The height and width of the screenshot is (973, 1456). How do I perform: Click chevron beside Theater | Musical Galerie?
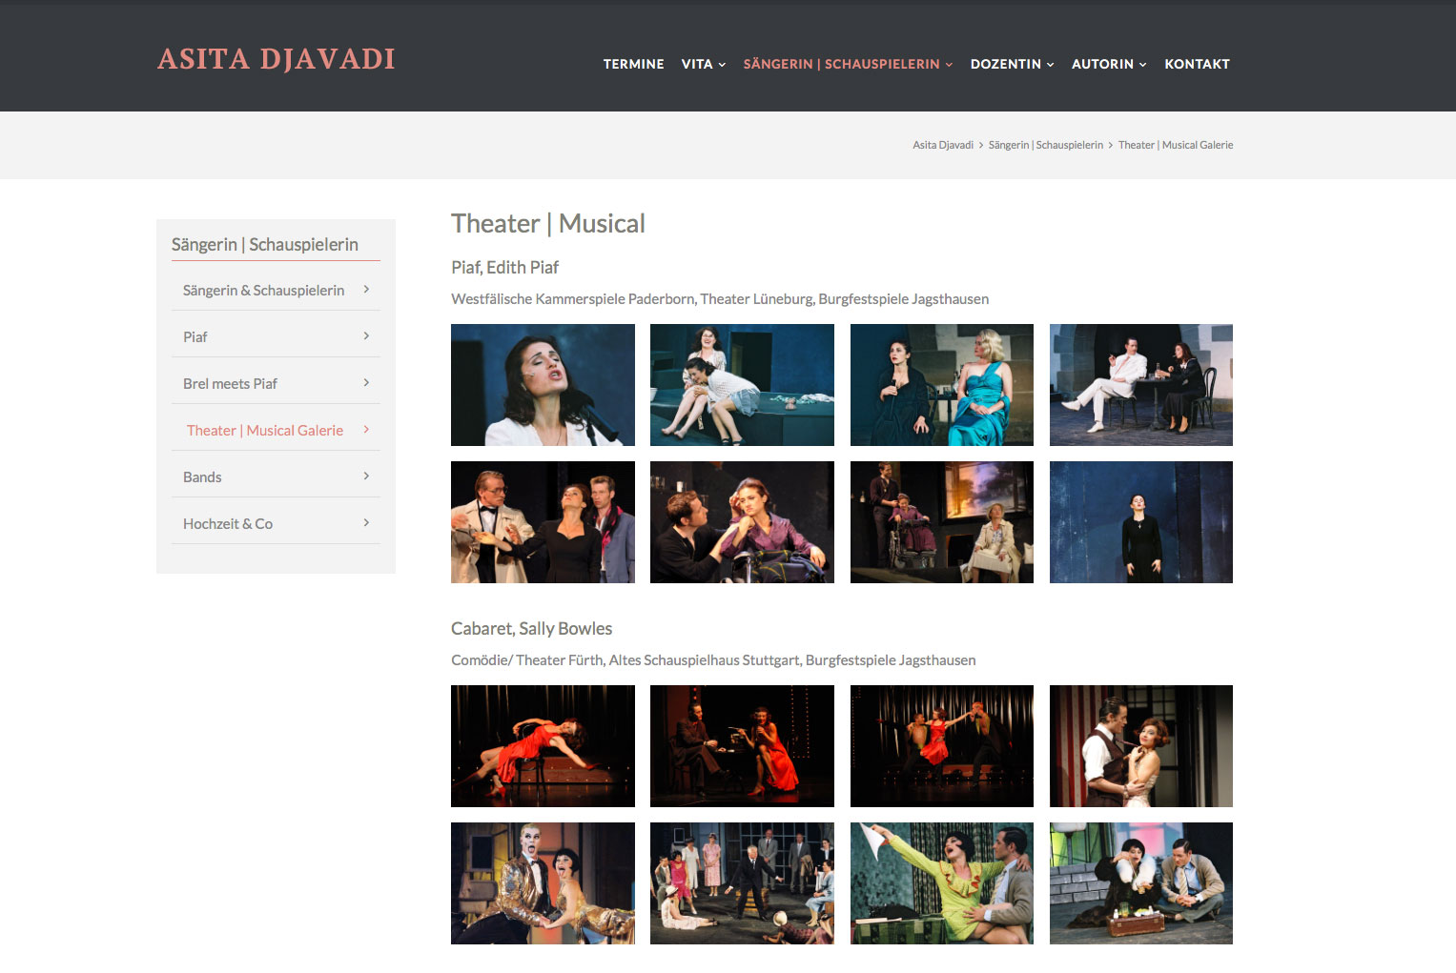pyautogui.click(x=366, y=430)
